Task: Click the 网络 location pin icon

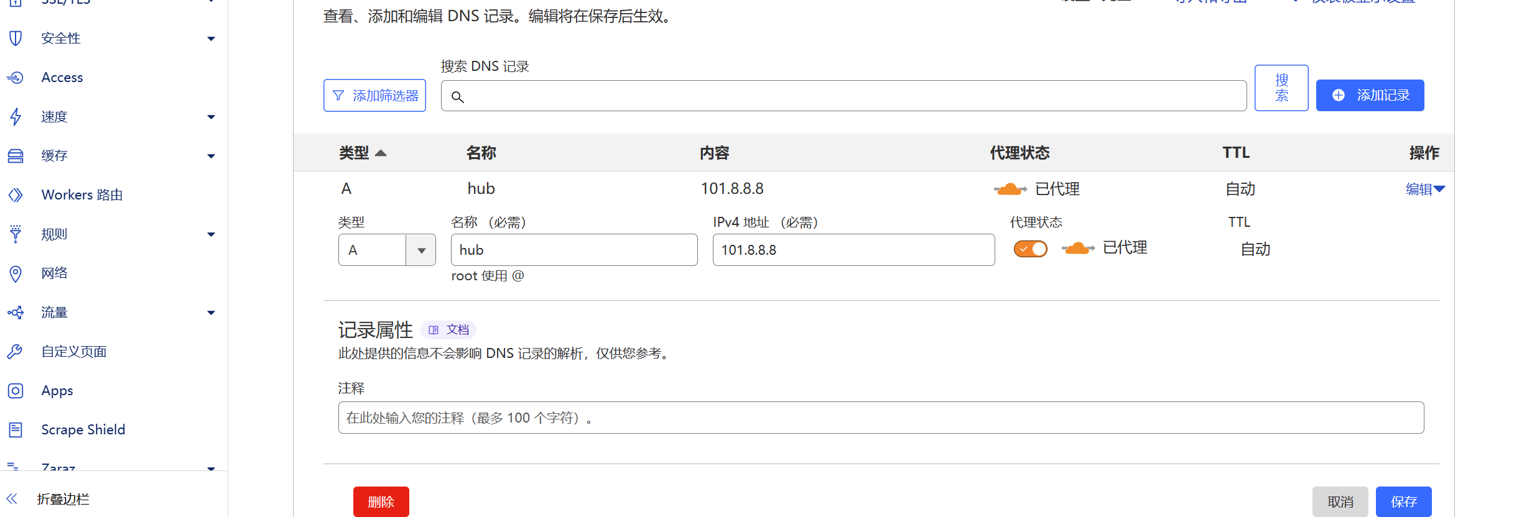Action: [16, 273]
